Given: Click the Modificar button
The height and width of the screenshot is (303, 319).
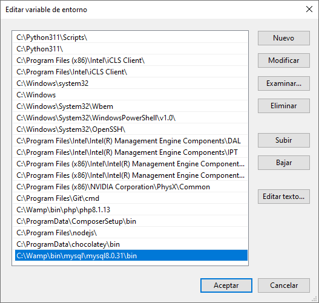Looking at the screenshot, I should [284, 60].
